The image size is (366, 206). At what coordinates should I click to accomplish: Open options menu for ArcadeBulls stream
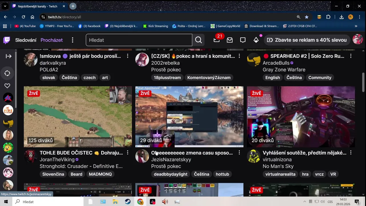[x=351, y=56]
